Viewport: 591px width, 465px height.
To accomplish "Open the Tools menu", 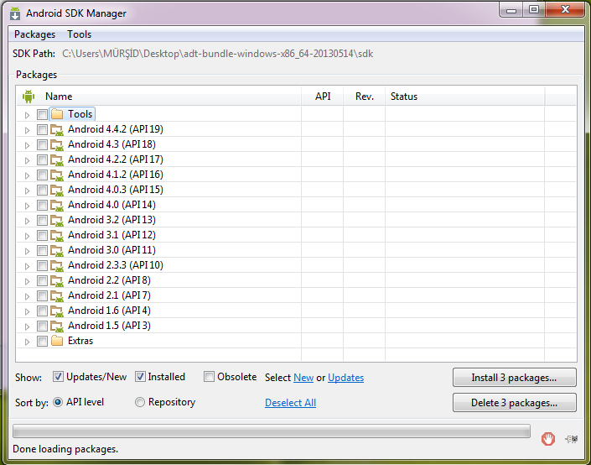I will pos(79,34).
